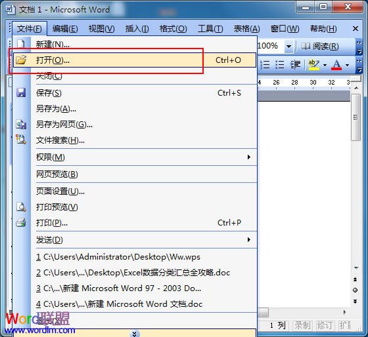The width and height of the screenshot is (368, 337).
Task: Open the font color dropdown arrow
Action: click(x=348, y=65)
